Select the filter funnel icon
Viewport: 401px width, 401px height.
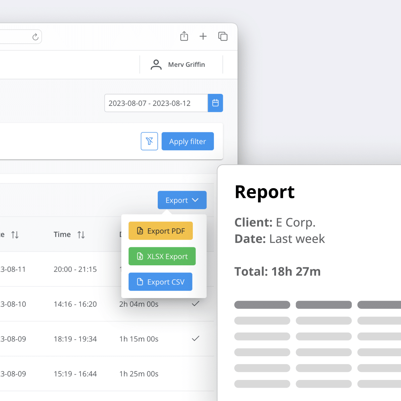(x=149, y=141)
